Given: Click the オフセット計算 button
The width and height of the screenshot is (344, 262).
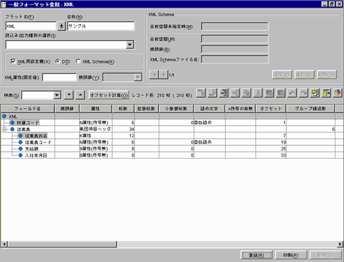Looking at the screenshot, I should [109, 95].
